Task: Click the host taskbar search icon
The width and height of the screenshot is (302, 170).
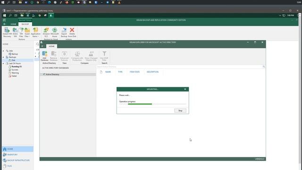Action: [x=8, y=2]
